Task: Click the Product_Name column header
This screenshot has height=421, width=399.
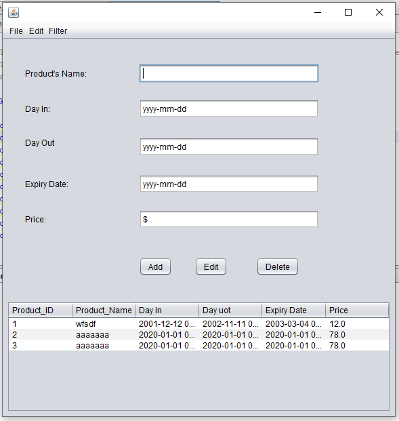Action: (x=104, y=310)
